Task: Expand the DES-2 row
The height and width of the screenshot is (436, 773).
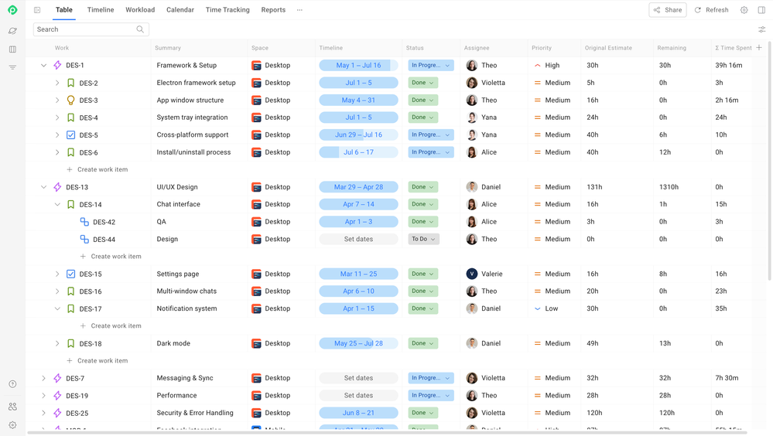Action: tap(57, 83)
